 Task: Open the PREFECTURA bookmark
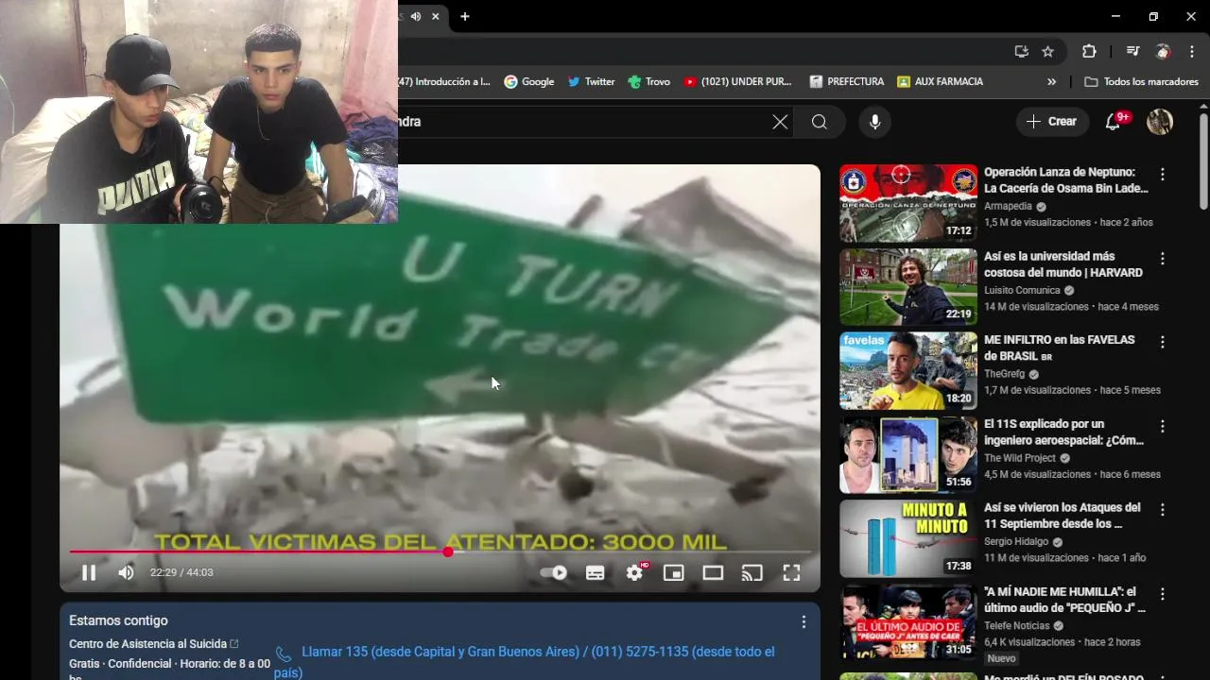pos(847,82)
